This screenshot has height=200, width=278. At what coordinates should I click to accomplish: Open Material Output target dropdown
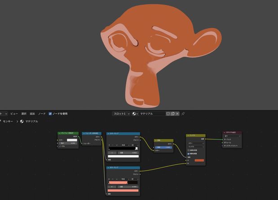click(232, 136)
